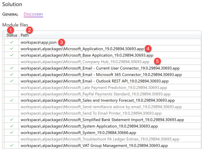Select the Sales and Inventory Forecast path
The height and width of the screenshot is (150, 203).
tap(98, 100)
